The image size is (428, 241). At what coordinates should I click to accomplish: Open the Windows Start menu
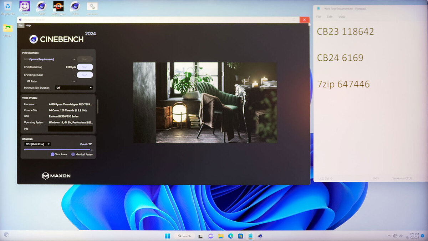[x=167, y=236]
